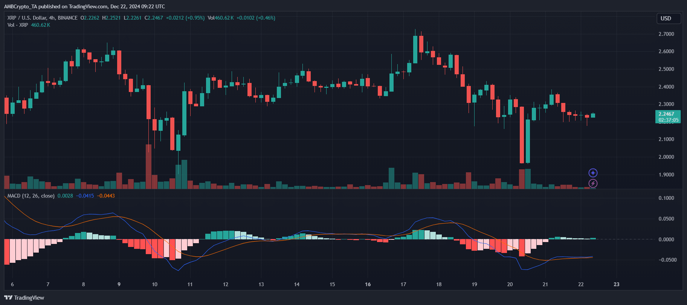Click the high value H2.2521
Image resolution: width=687 pixels, height=305 pixels.
pyautogui.click(x=111, y=18)
